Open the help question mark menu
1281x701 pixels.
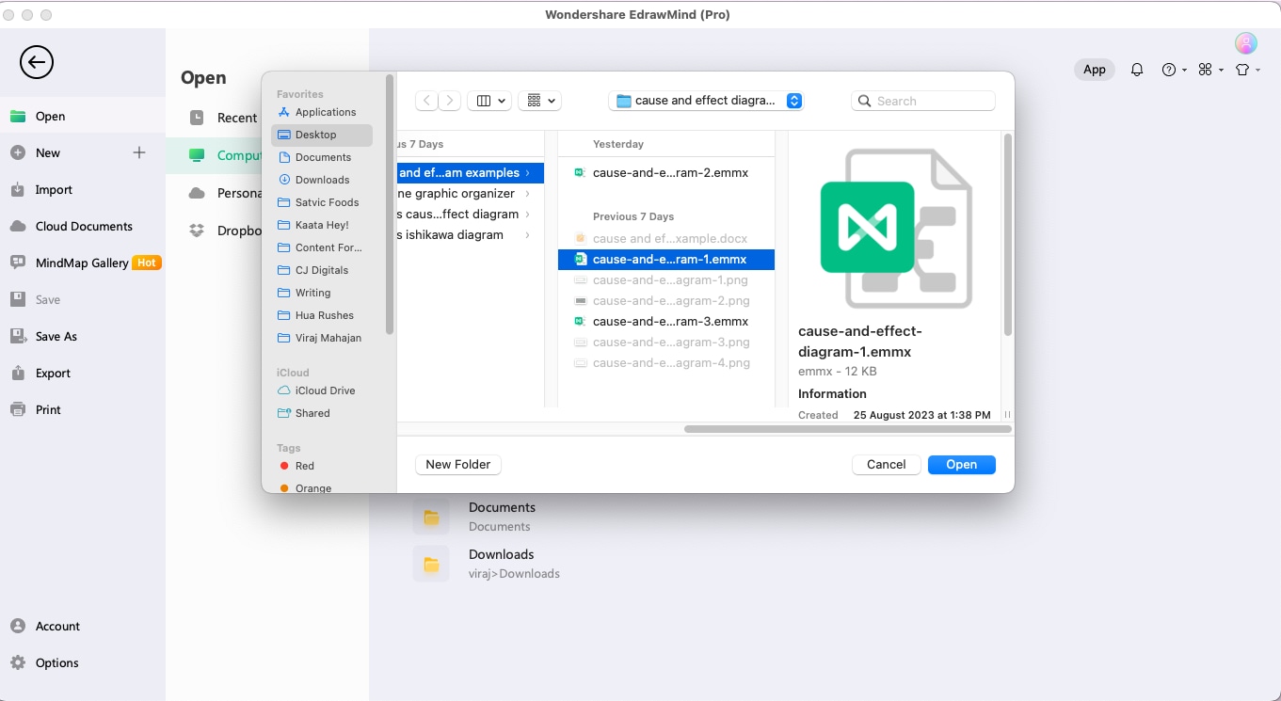1173,70
